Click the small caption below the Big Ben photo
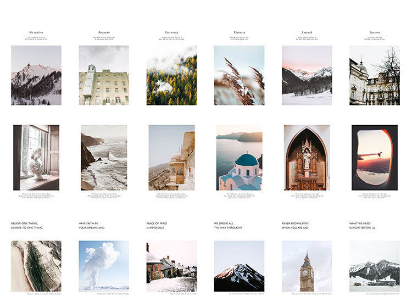The height and width of the screenshot is (307, 412). point(312,294)
